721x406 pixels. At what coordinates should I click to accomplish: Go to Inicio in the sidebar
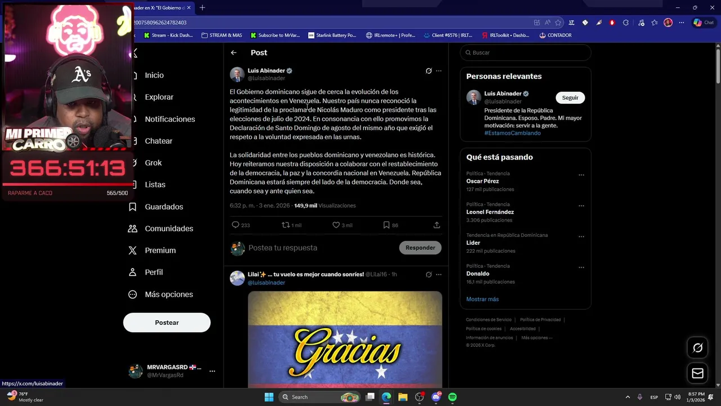pos(154,75)
